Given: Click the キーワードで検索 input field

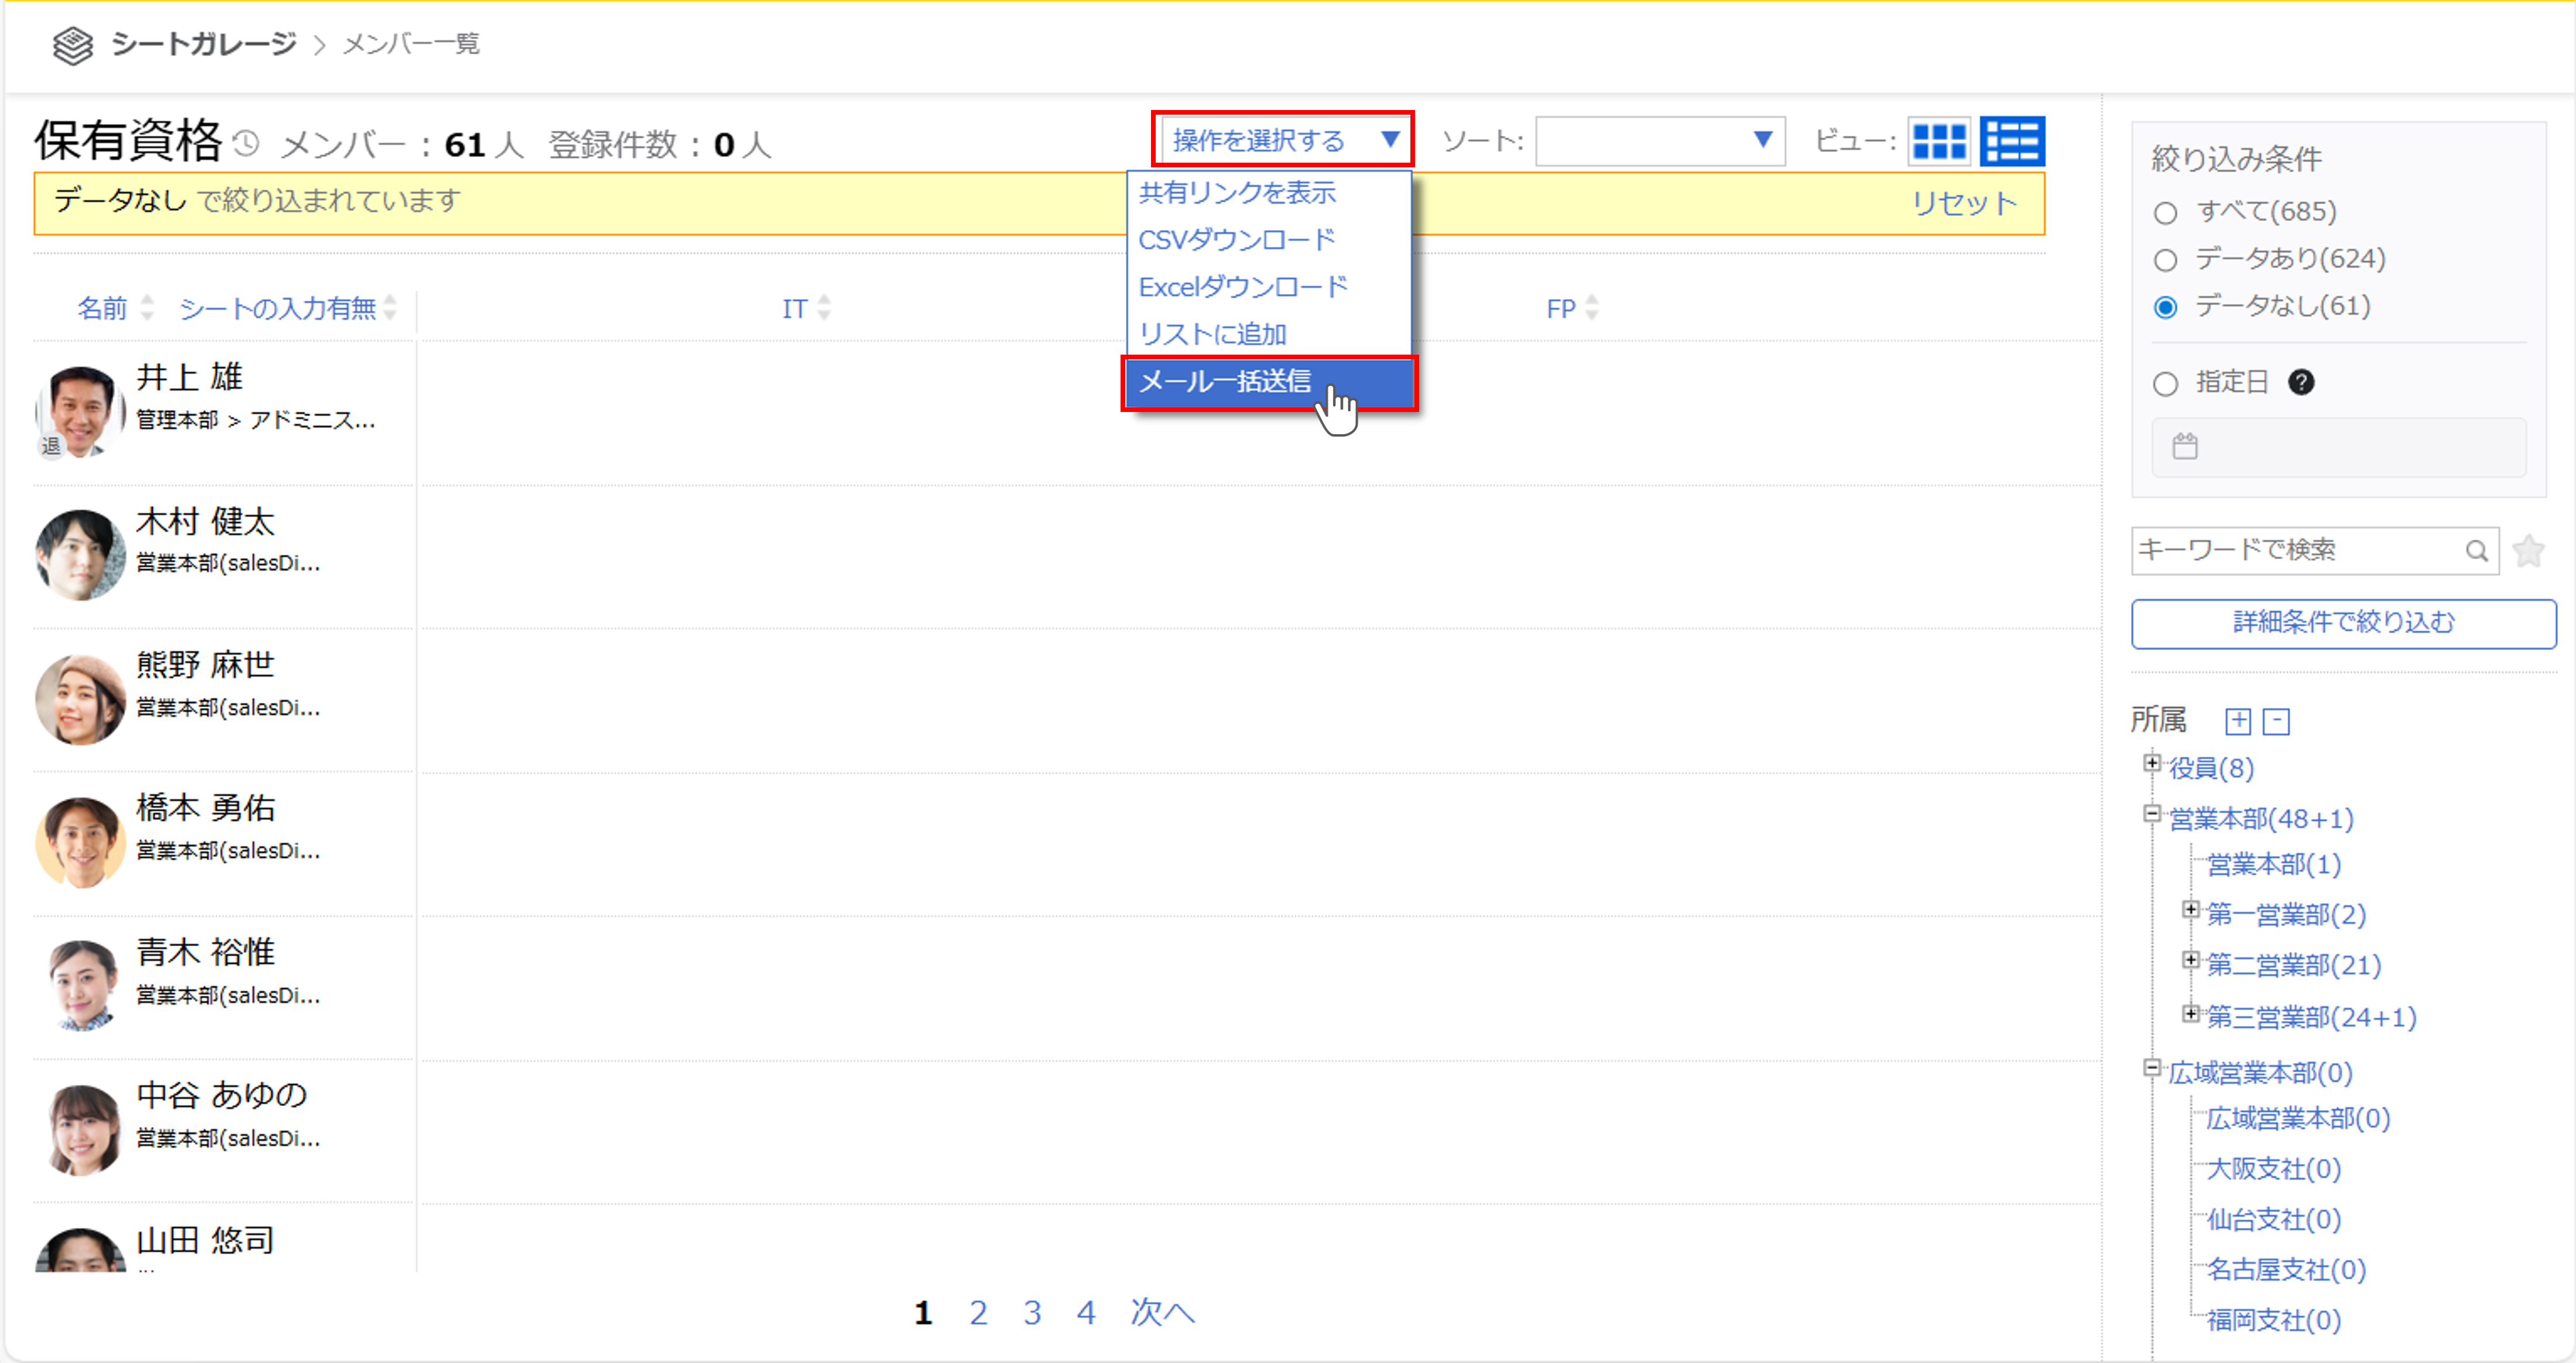Looking at the screenshot, I should tap(2295, 551).
